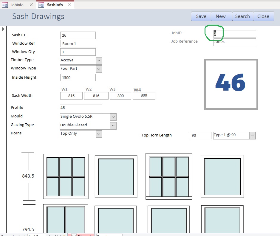Viewport: 280px width, 236px height.
Task: Click the Window Qty field
Action: [78, 52]
